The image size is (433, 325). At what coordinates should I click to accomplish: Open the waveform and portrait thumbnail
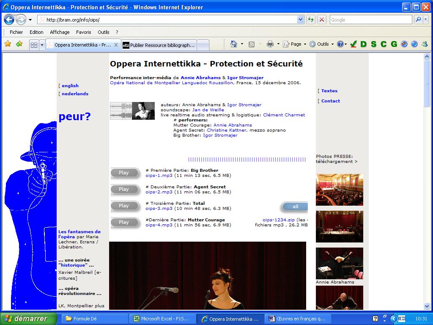(132, 111)
